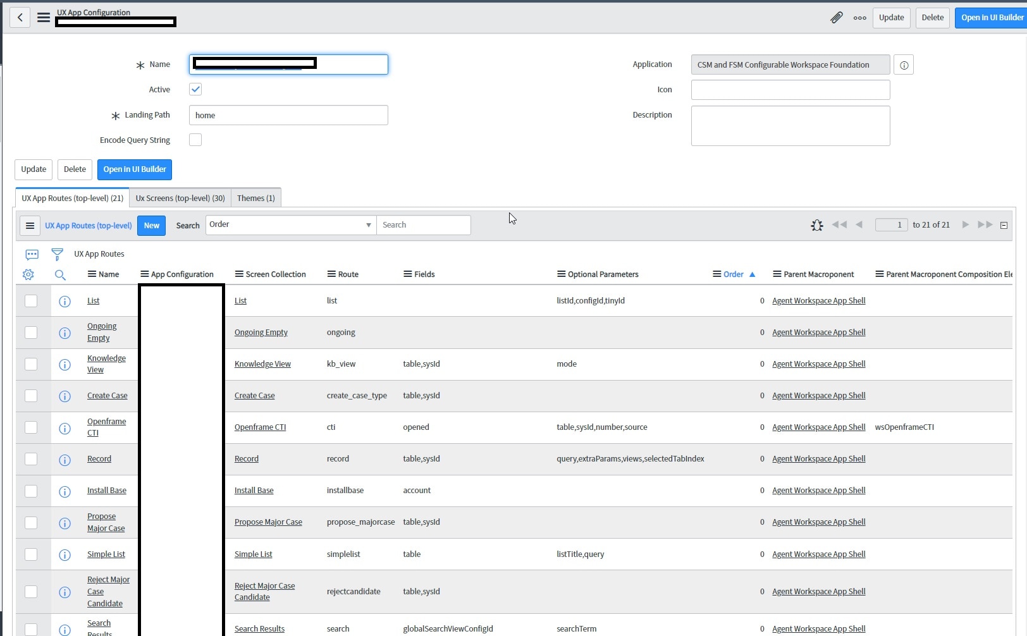Open the Knowledge View screen collection link
Image resolution: width=1027 pixels, height=636 pixels.
coord(262,364)
